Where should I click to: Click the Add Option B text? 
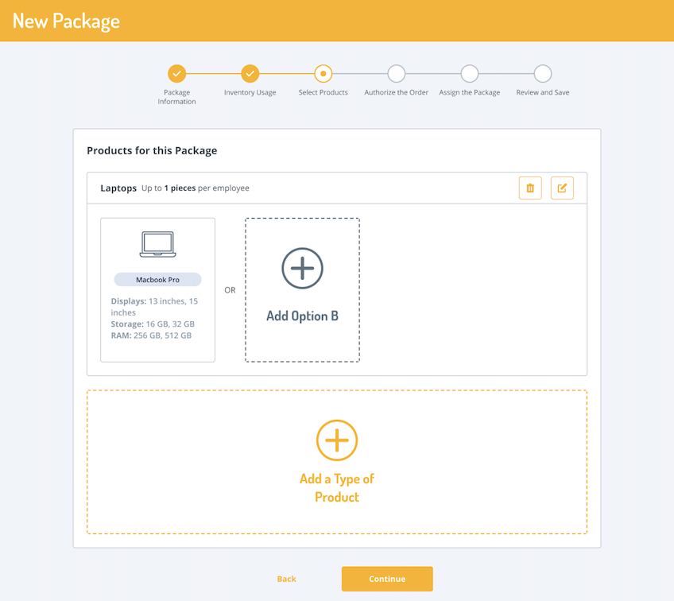(x=302, y=316)
